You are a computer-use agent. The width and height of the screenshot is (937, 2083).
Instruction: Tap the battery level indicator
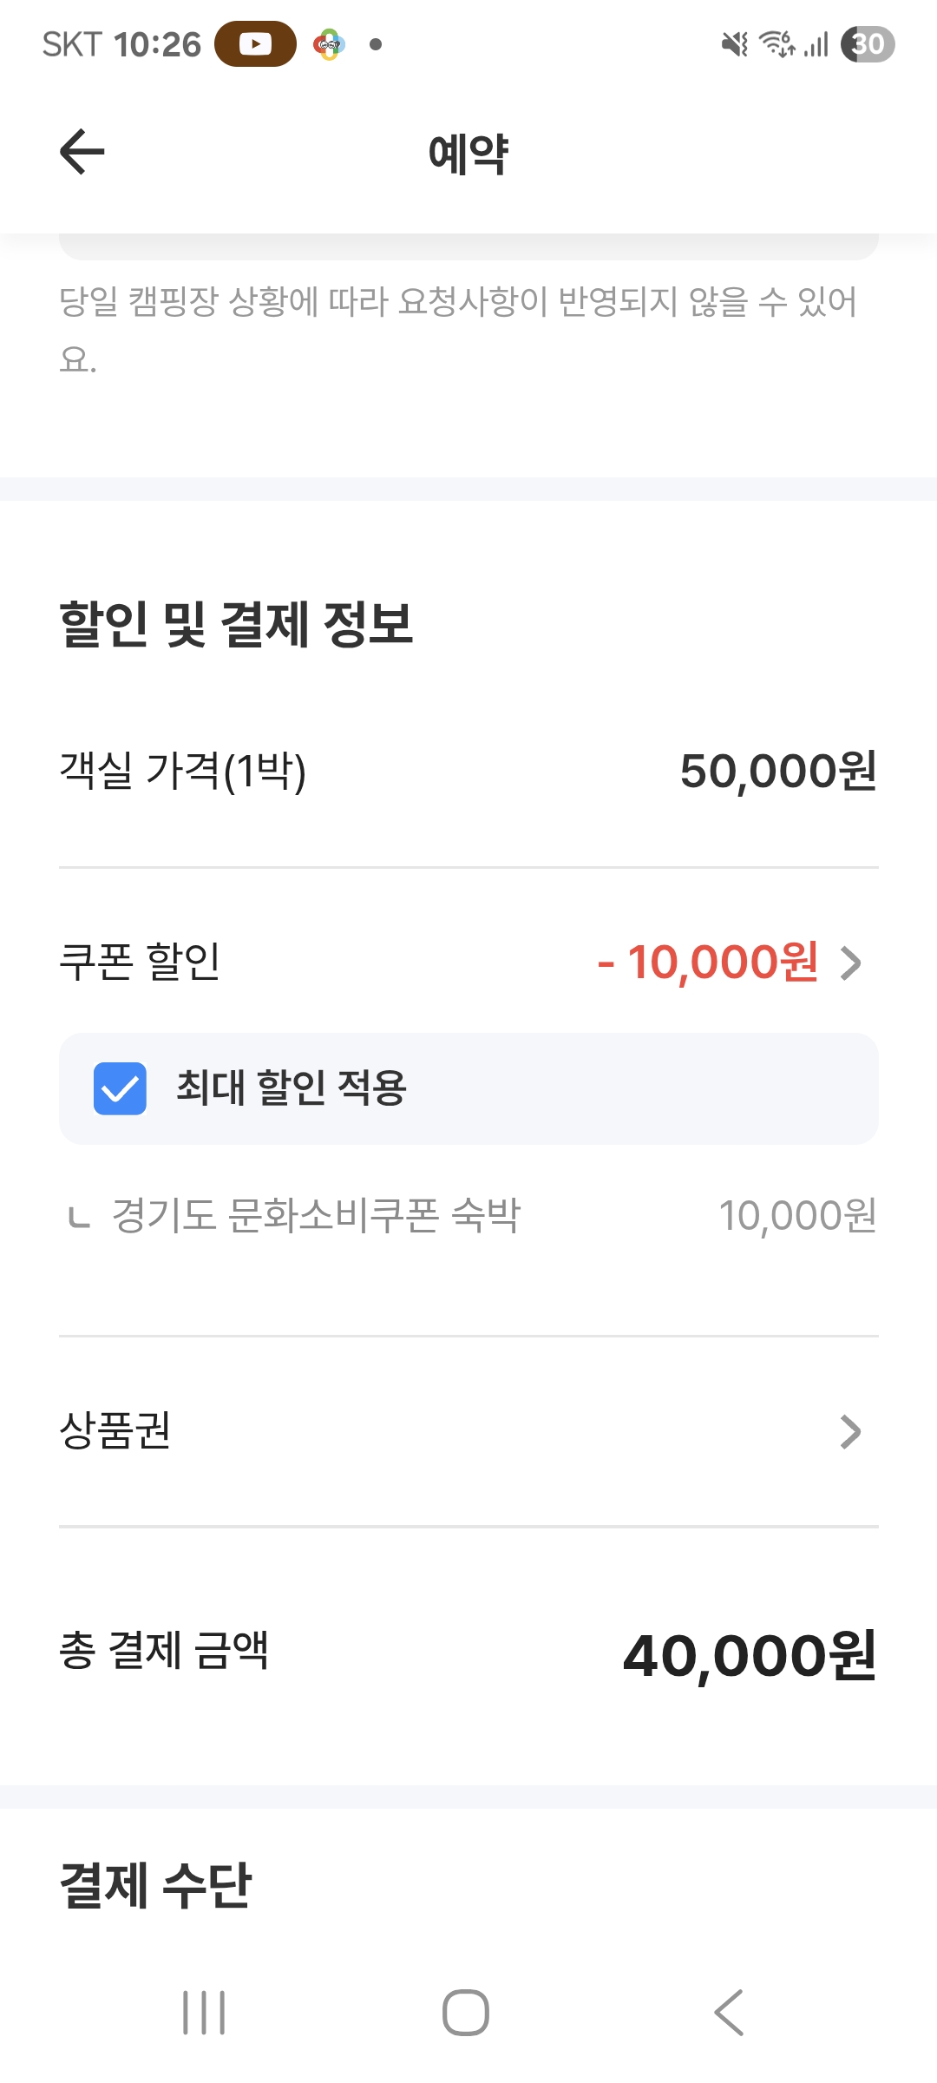(x=868, y=44)
